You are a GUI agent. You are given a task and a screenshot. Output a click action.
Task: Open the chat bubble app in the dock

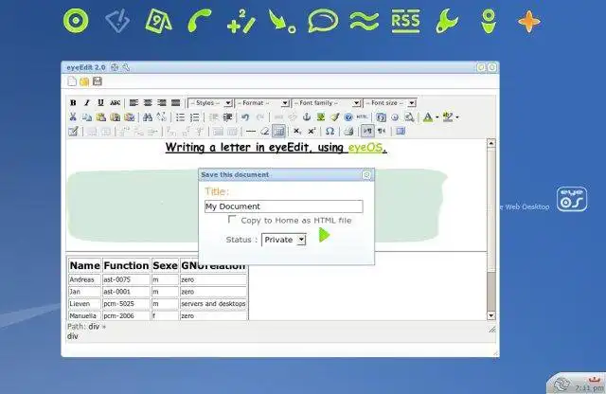[323, 21]
